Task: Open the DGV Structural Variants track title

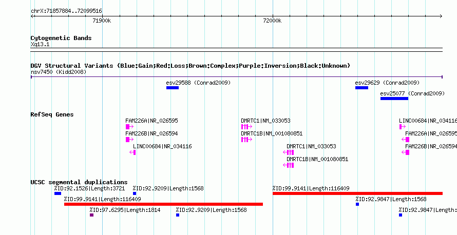Action: point(191,66)
